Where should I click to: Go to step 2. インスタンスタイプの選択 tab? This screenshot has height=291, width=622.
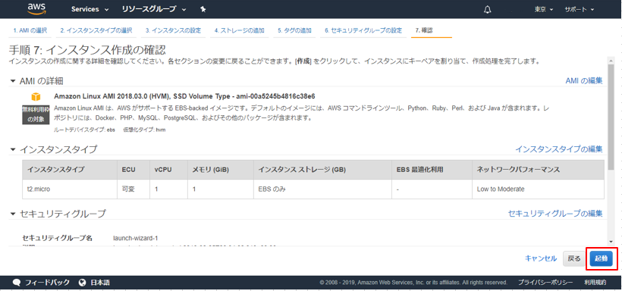coord(96,30)
